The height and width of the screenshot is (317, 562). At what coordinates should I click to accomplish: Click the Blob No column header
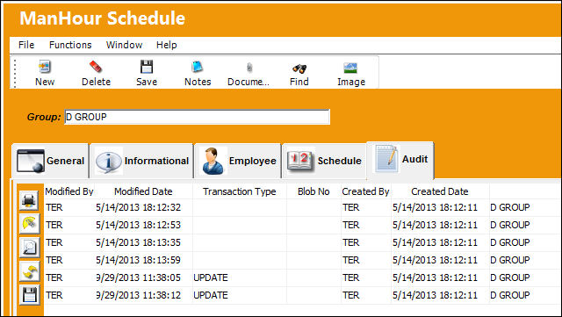point(313,191)
